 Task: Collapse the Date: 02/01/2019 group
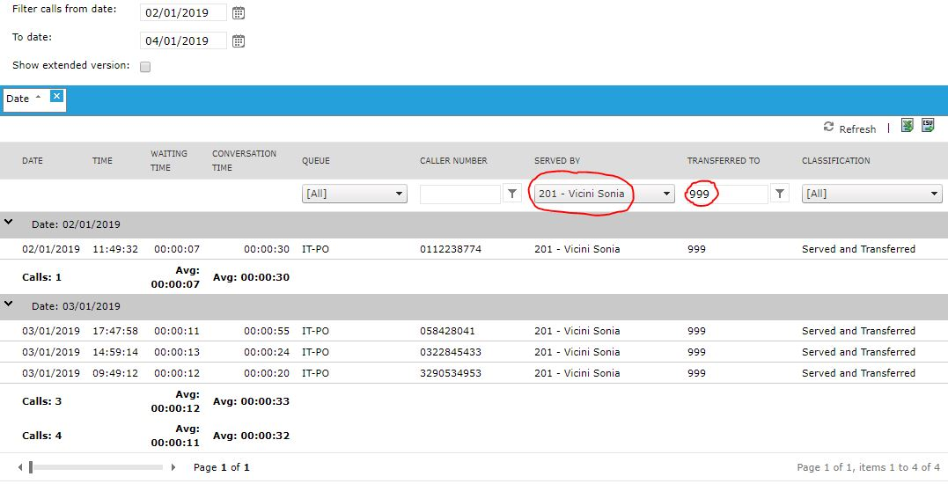coord(9,223)
